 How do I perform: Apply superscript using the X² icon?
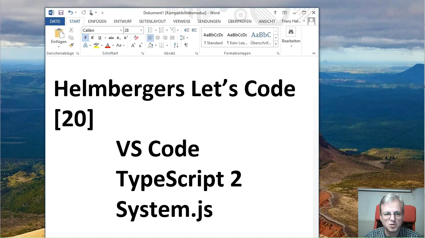click(126, 37)
